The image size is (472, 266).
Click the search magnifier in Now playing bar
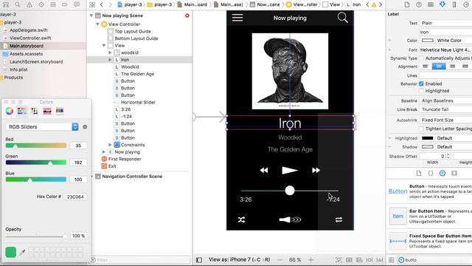pos(342,18)
